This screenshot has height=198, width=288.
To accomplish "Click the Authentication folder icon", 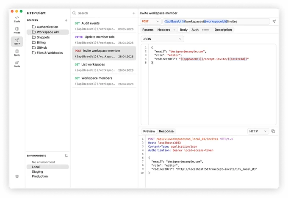I will (34, 27).
